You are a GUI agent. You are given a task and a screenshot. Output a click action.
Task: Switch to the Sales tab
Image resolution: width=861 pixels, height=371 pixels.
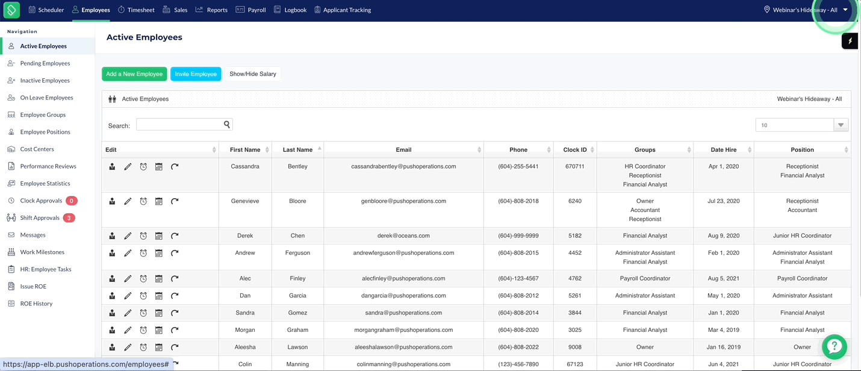coord(176,10)
